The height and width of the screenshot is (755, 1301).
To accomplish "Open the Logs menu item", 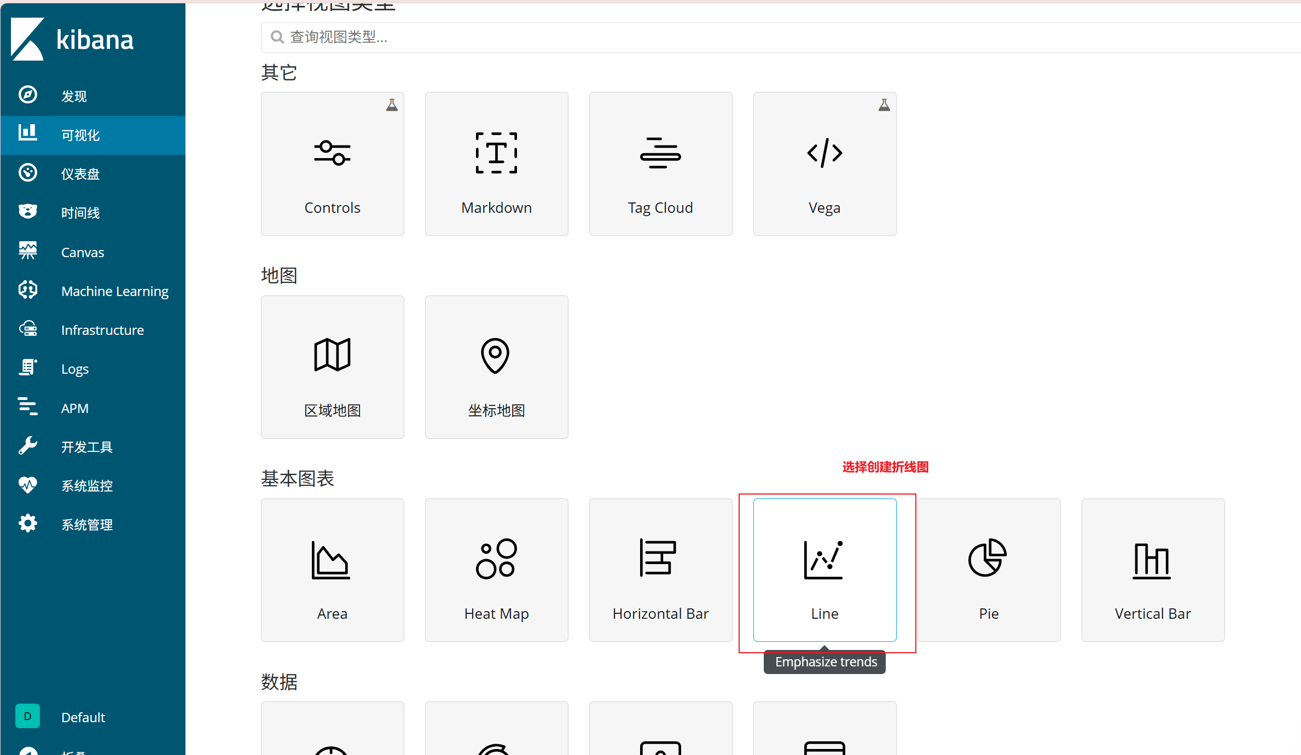I will click(x=74, y=369).
